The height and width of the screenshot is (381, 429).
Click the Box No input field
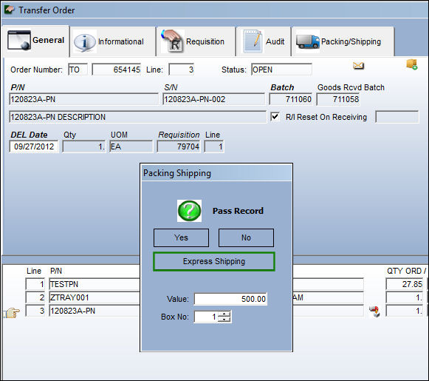pyautogui.click(x=206, y=317)
